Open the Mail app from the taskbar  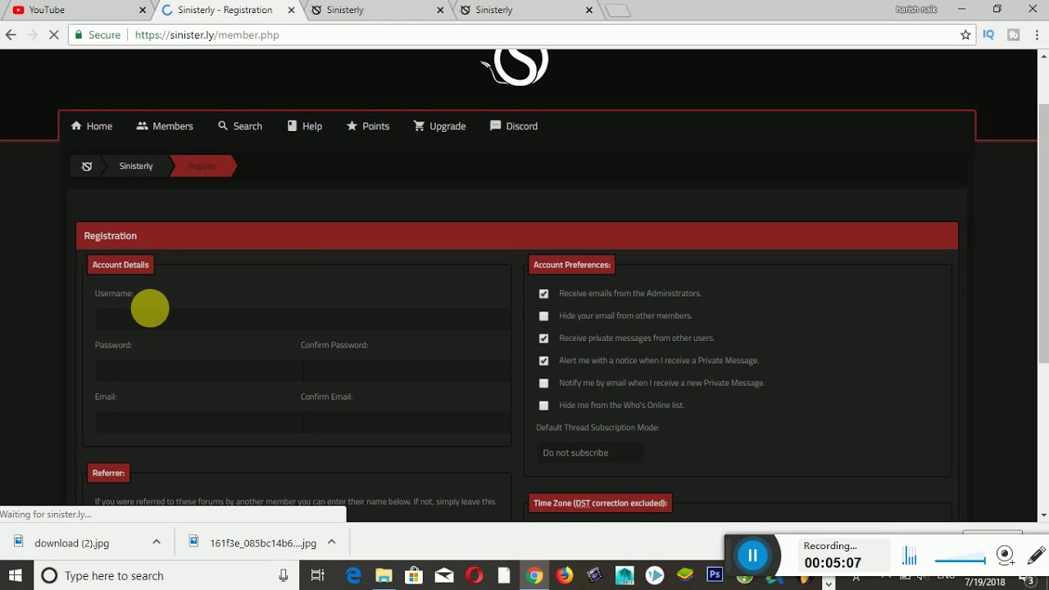pyautogui.click(x=444, y=575)
